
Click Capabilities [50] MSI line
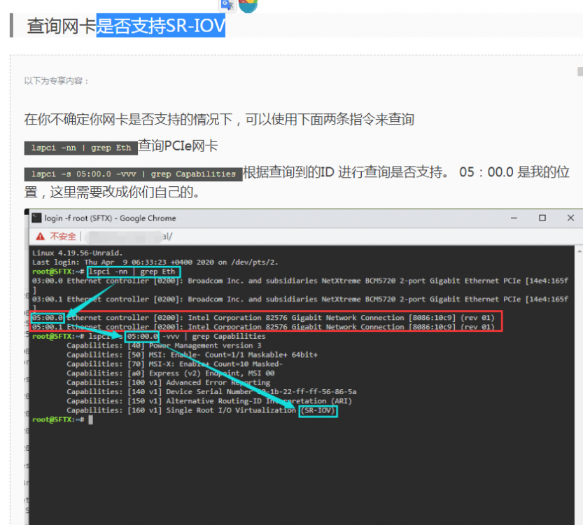click(x=192, y=355)
